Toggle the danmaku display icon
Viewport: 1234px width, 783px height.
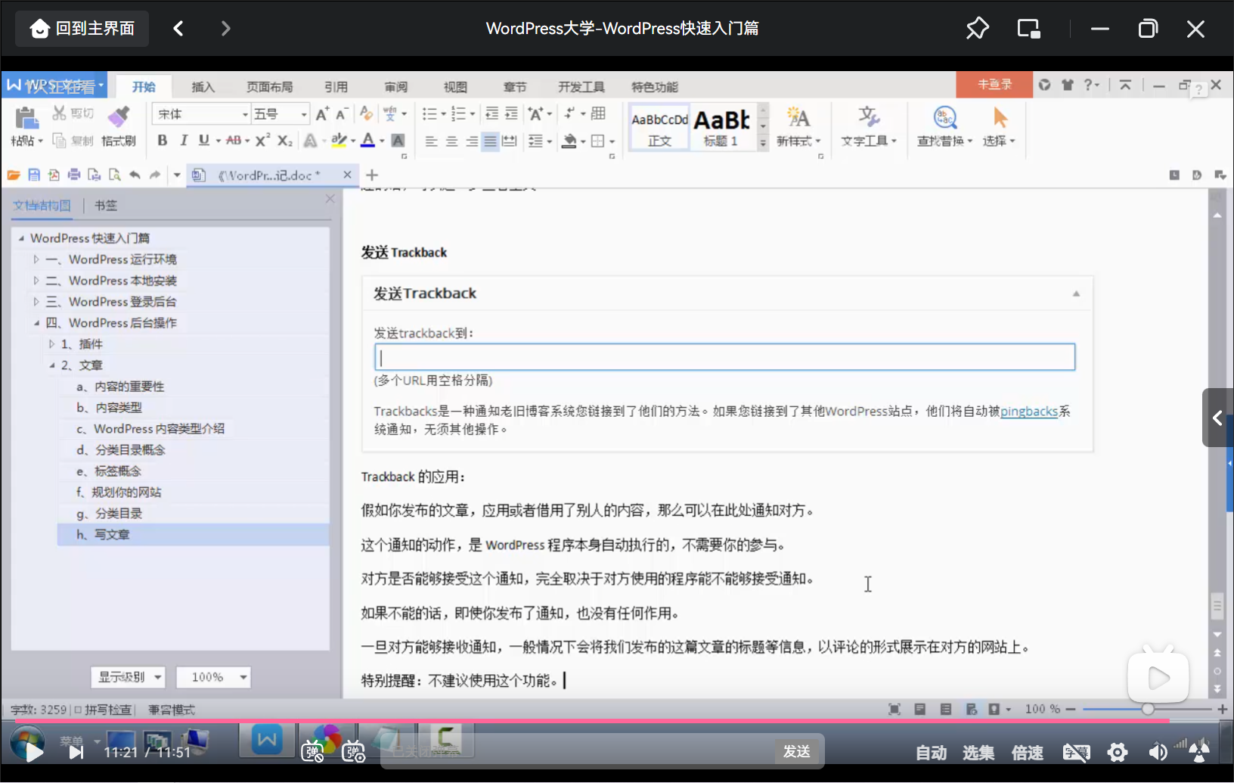tap(312, 751)
